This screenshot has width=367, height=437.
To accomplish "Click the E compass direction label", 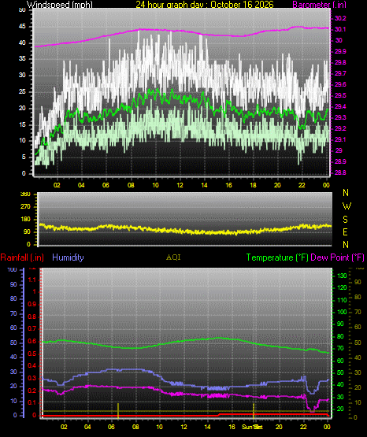I will click(x=346, y=231).
